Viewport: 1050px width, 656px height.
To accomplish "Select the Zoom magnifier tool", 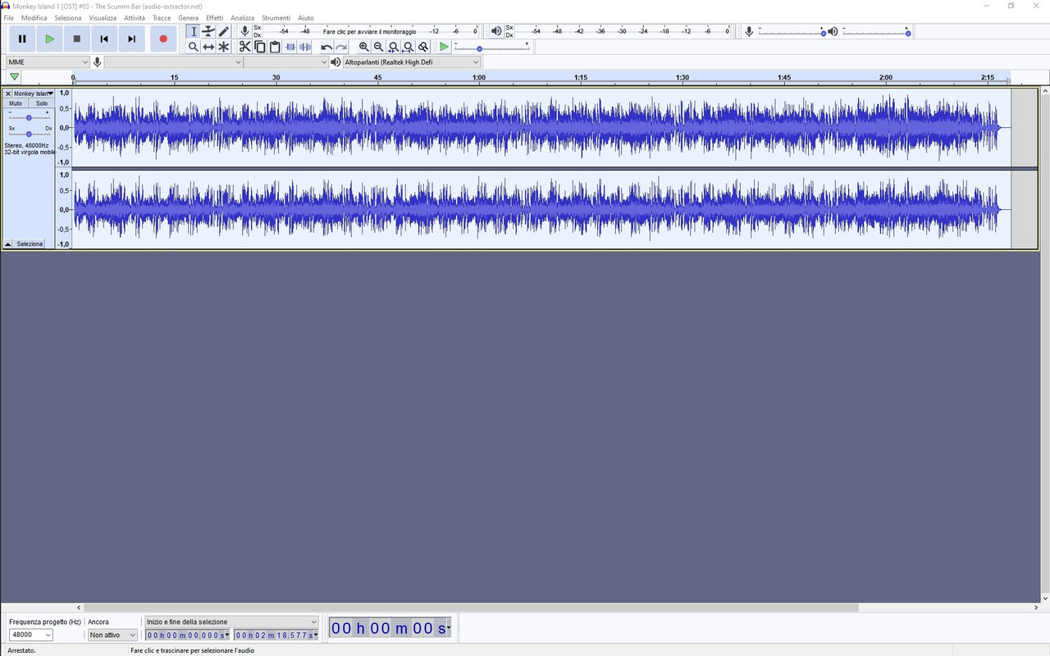I will pos(194,47).
